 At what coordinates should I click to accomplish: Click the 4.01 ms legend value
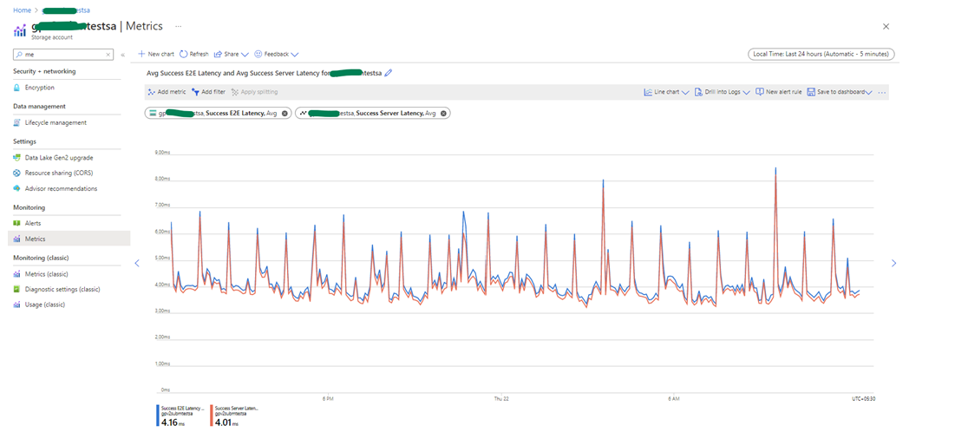(228, 422)
